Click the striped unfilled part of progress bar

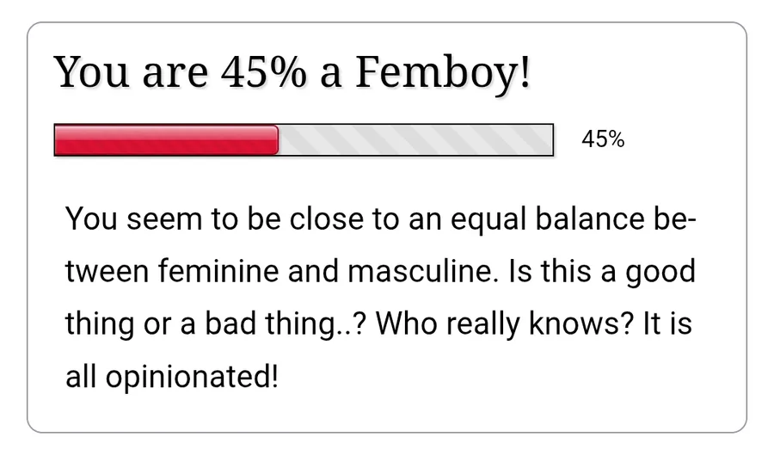(415, 140)
